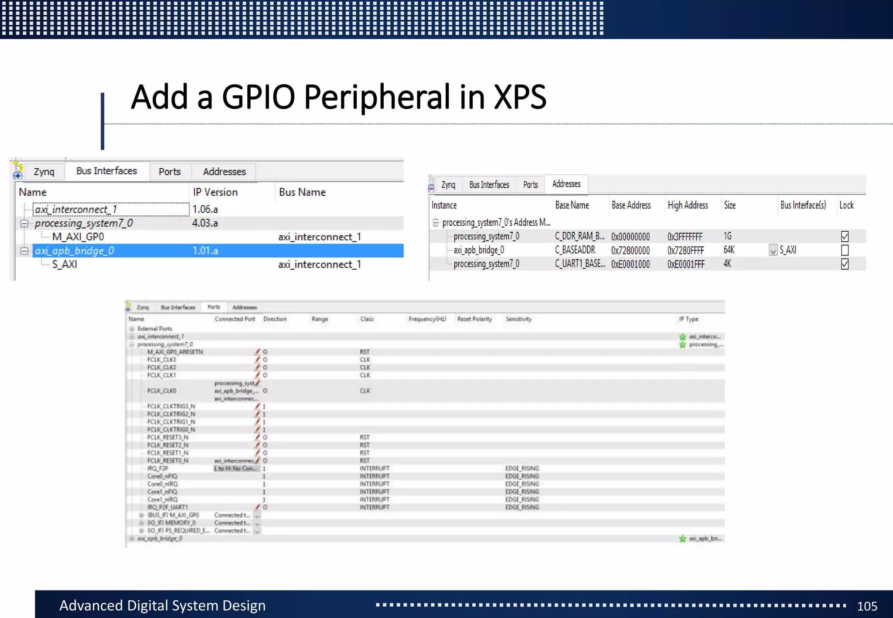This screenshot has width=893, height=618.
Task: Collapse processing_system7_0 in Bus Interfaces tree
Action: tap(24, 224)
